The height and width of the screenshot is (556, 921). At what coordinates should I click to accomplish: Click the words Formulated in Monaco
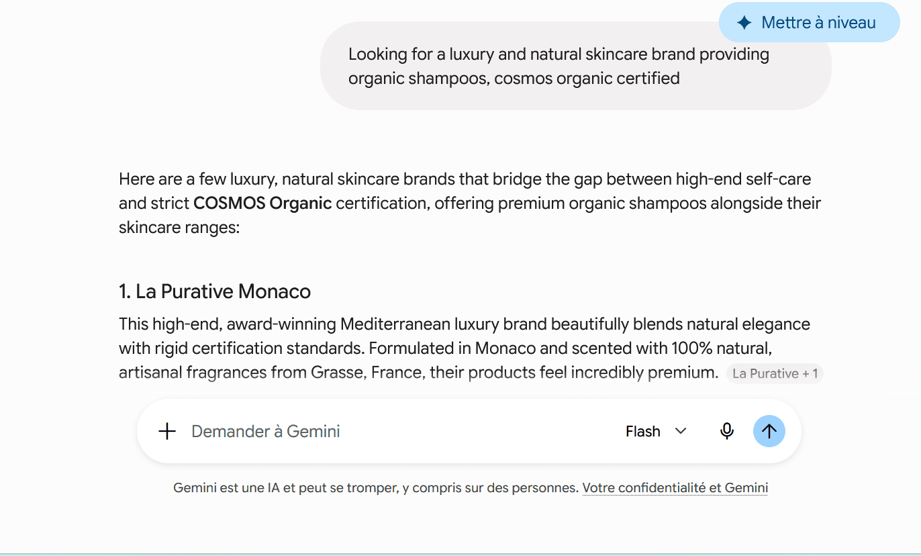pos(452,349)
